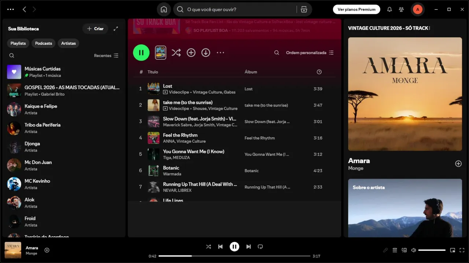The image size is (469, 263).
Task: Open the profile avatar "A"
Action: pos(417,9)
